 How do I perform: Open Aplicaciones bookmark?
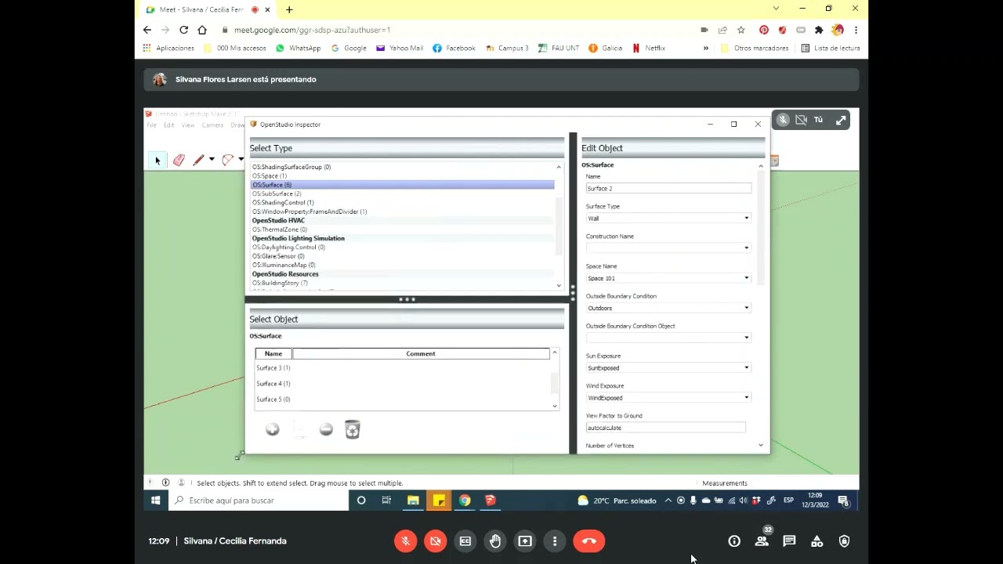[x=168, y=48]
